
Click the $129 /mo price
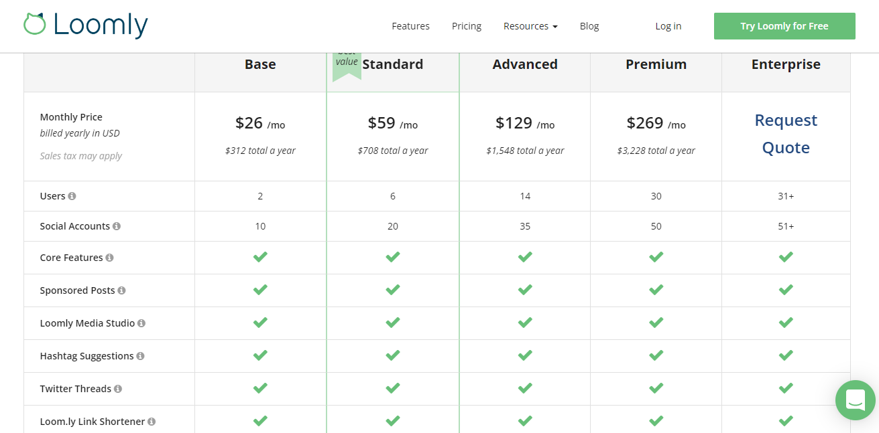[x=525, y=123]
